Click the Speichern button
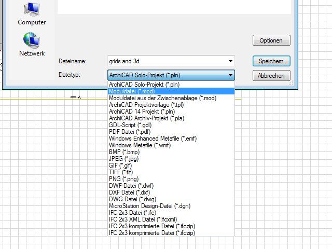Viewport: 332px width, 249px height. [271, 61]
